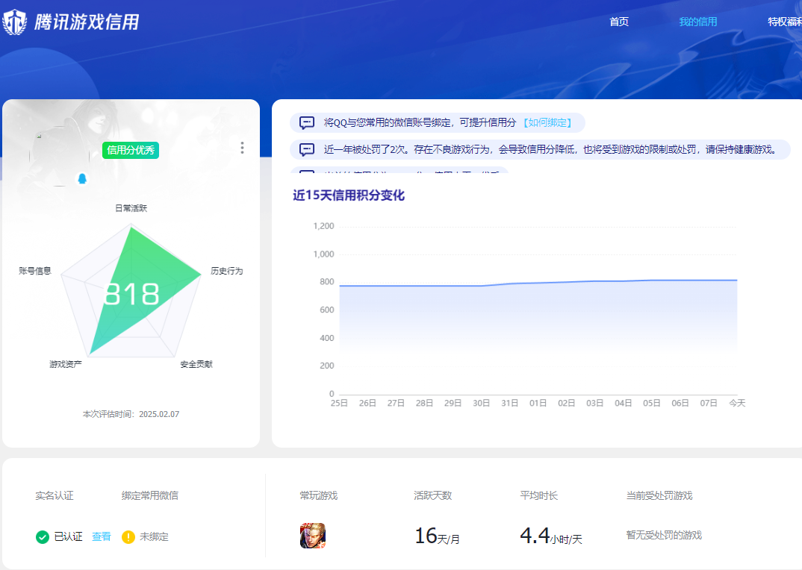Click 查看 link next to 已认证
This screenshot has width=802, height=570.
102,536
